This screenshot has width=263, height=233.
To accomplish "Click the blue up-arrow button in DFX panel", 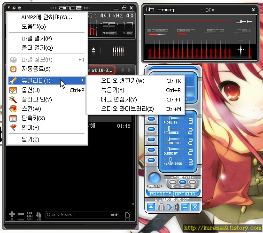I will (151, 207).
